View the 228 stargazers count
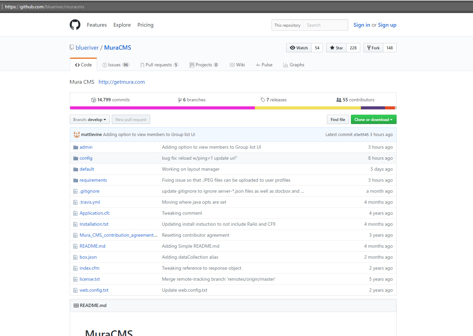 [353, 48]
